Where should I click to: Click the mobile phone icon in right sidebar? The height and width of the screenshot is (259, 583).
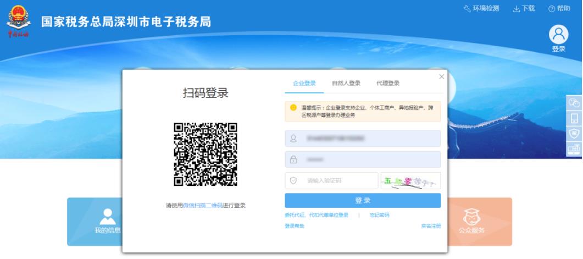click(575, 118)
